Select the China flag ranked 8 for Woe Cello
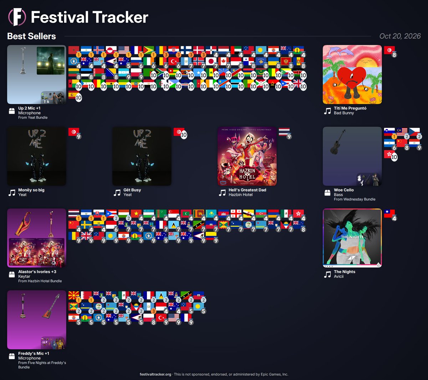428x380 pixels. tap(402, 143)
